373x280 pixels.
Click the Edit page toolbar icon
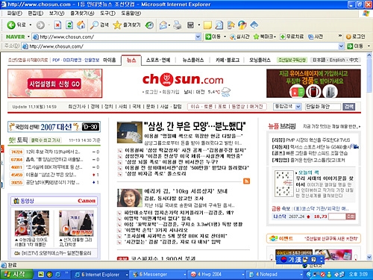[190, 25]
